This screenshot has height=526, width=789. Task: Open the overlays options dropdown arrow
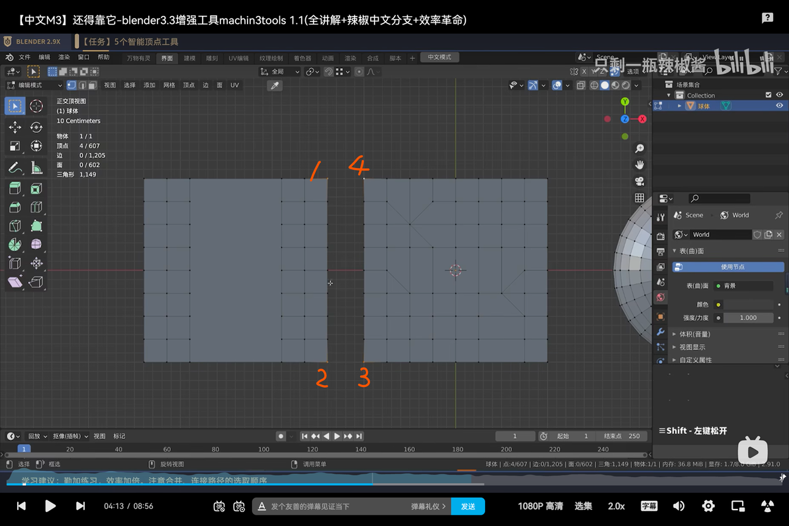pyautogui.click(x=568, y=85)
